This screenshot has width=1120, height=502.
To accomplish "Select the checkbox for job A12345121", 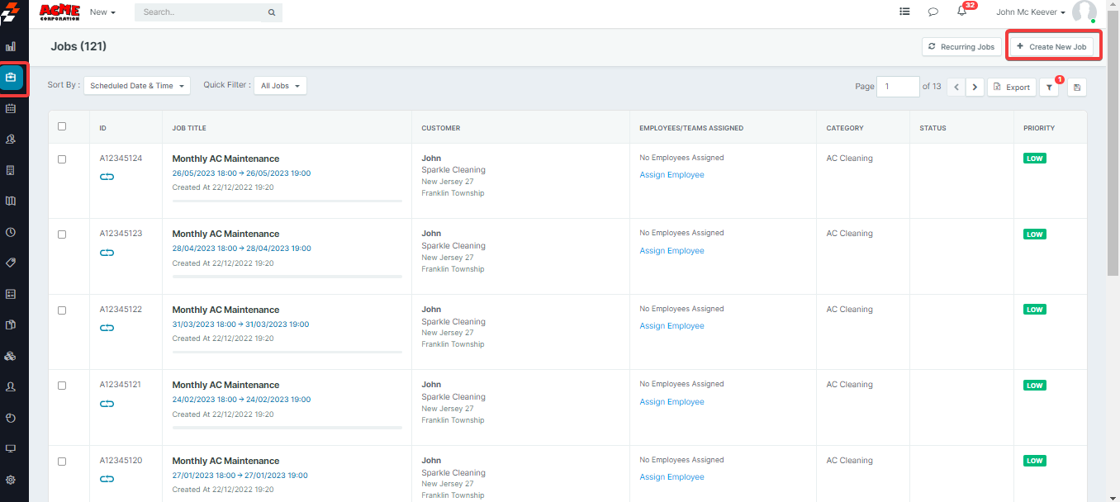I will pyautogui.click(x=62, y=386).
